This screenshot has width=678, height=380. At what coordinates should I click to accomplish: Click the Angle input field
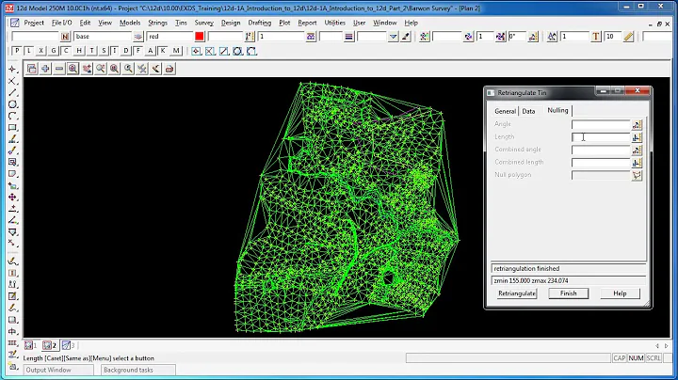click(601, 125)
